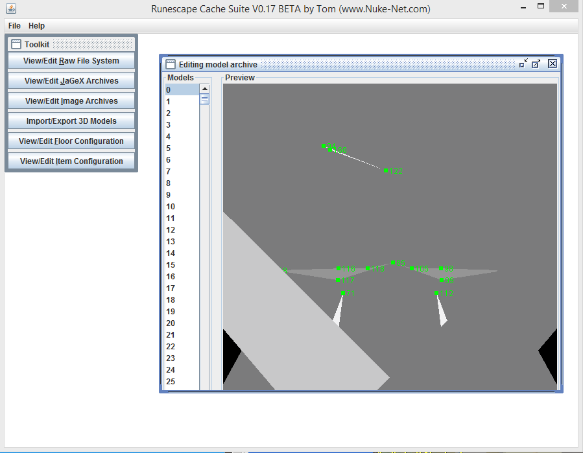Select model 9 in Models list
This screenshot has width=583, height=453.
pyautogui.click(x=182, y=194)
